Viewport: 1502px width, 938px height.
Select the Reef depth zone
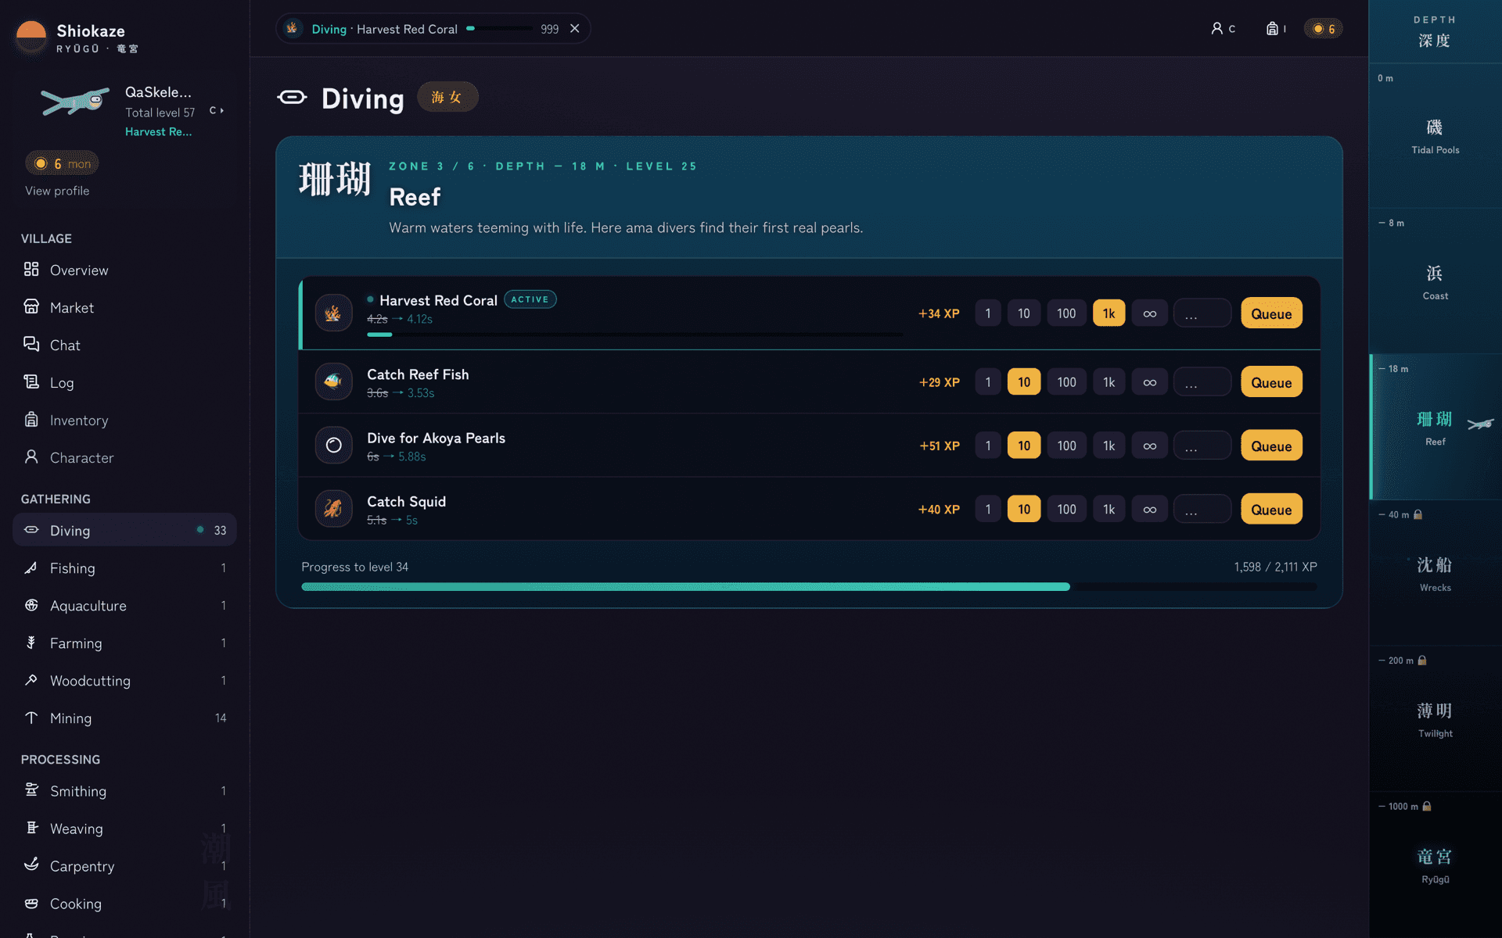(x=1435, y=427)
